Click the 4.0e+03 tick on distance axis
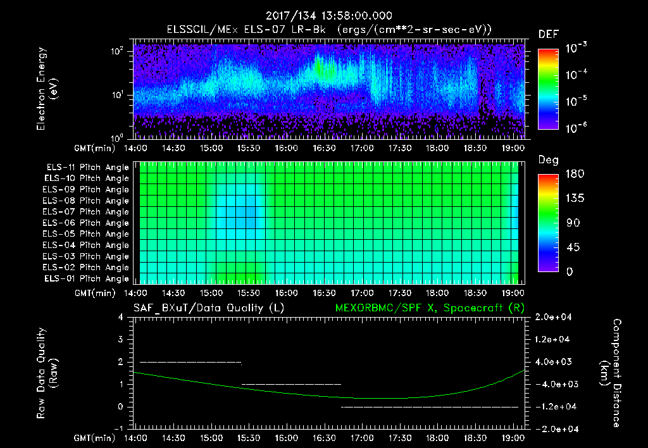Viewport: 648px width, 448px height. click(553, 362)
